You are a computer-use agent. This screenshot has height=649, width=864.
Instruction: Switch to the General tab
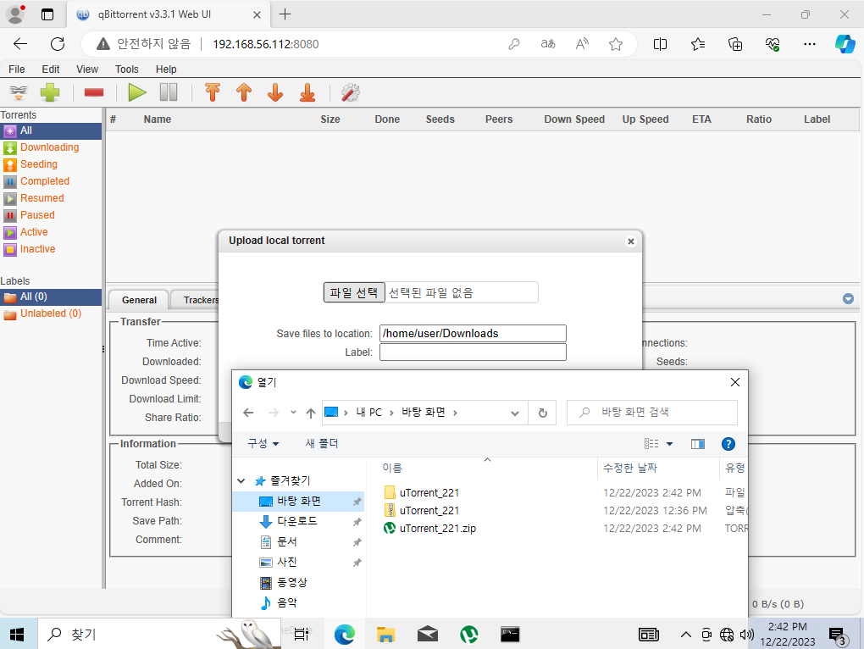(139, 300)
